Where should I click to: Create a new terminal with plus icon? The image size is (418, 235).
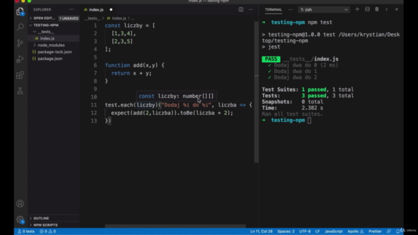click(x=357, y=9)
